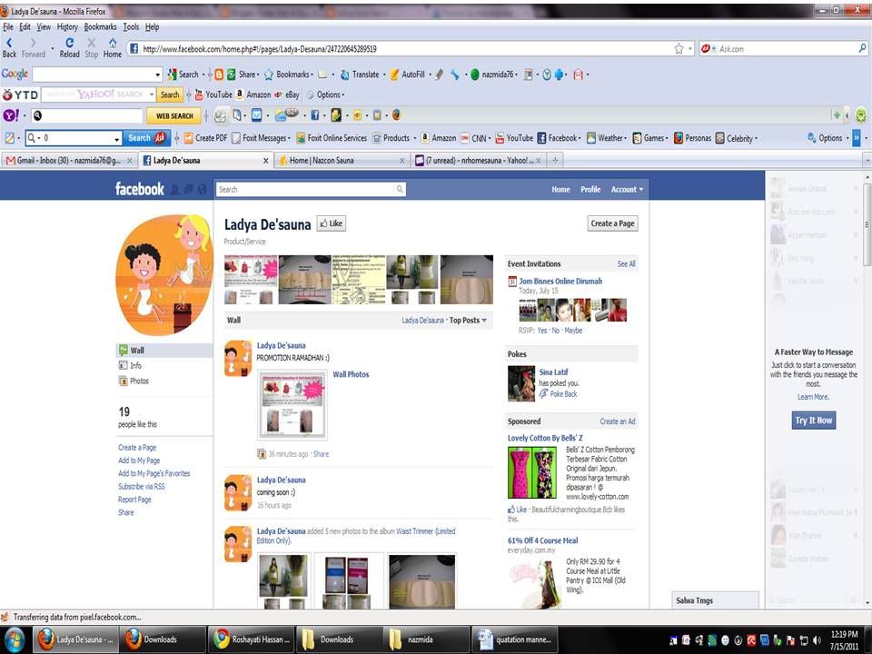The width and height of the screenshot is (872, 654).
Task: Click inside the Facebook search field
Action: [x=309, y=189]
